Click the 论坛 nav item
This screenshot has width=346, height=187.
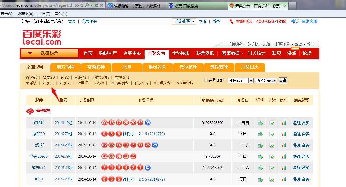point(307,53)
